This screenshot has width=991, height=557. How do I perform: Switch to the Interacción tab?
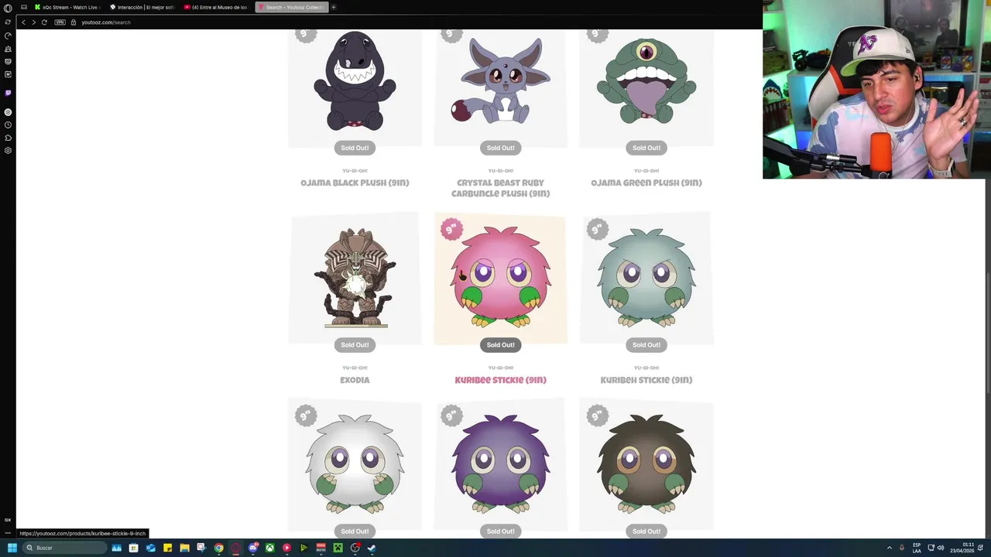[142, 7]
